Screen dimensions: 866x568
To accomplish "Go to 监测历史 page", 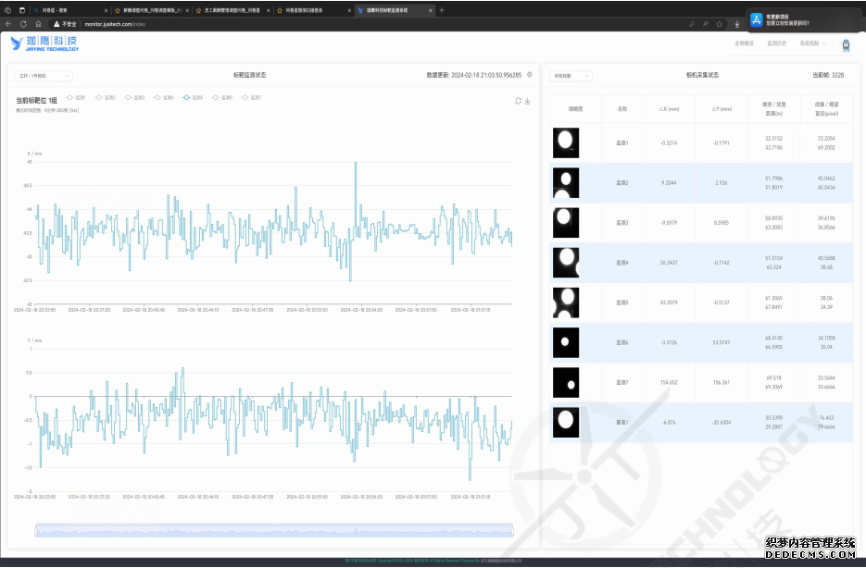I will (777, 43).
